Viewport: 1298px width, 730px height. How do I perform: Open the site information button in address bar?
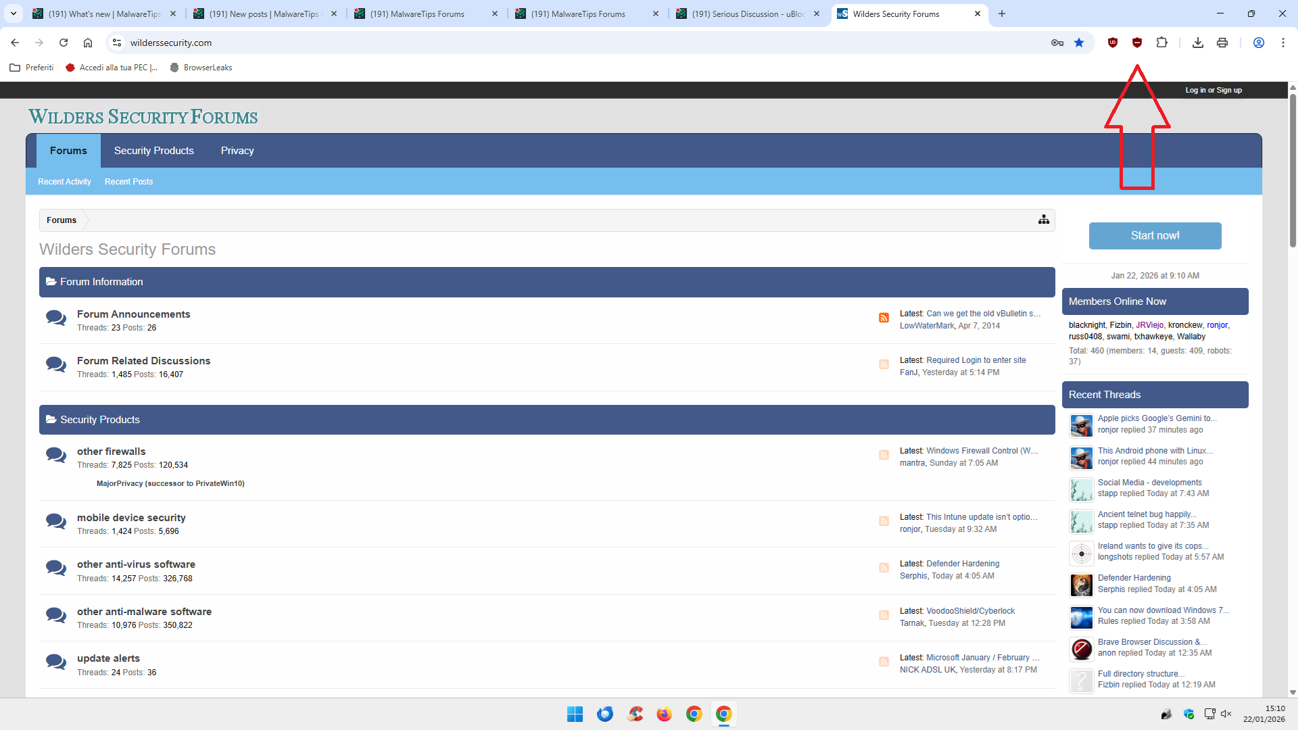tap(117, 43)
